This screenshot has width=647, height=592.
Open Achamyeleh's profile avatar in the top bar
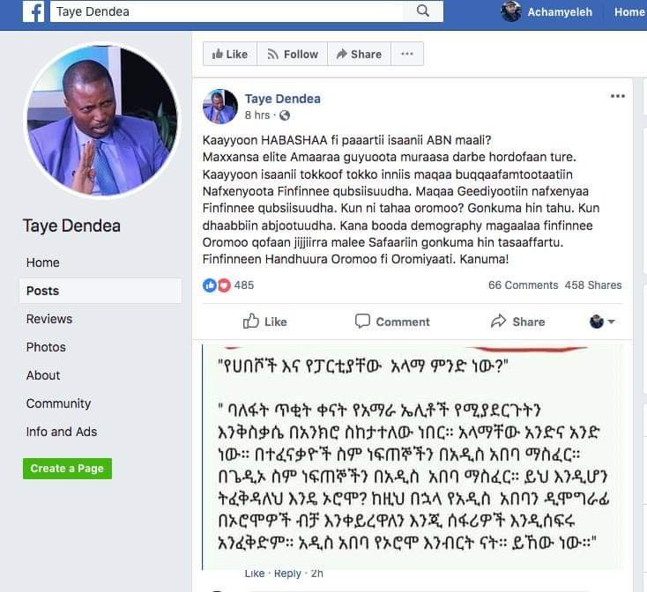511,11
